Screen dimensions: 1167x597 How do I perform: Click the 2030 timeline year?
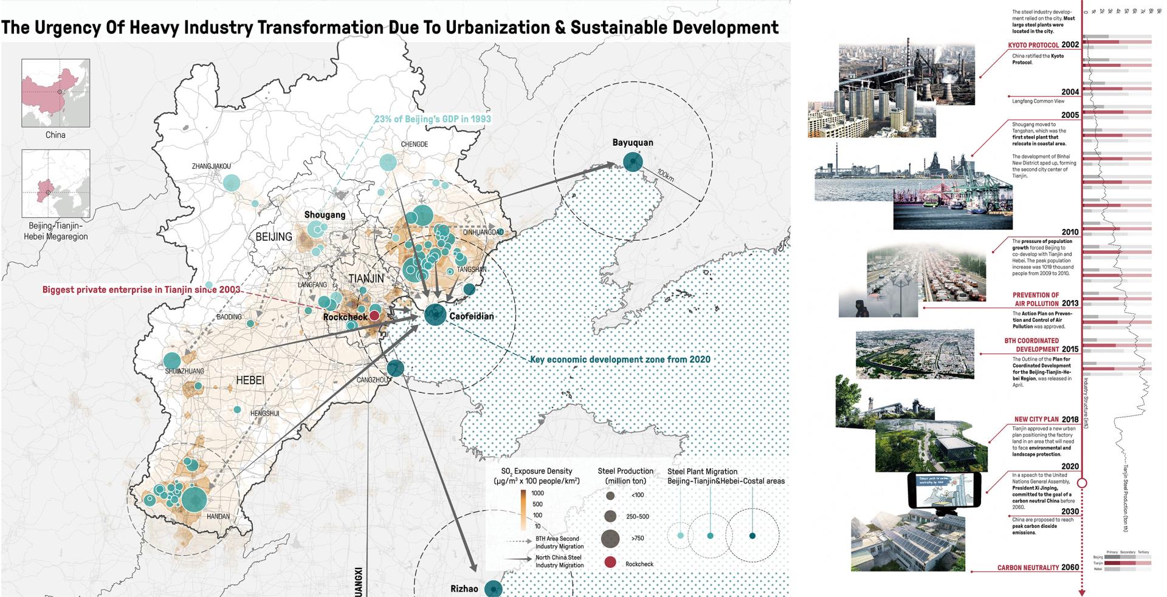(x=1070, y=511)
